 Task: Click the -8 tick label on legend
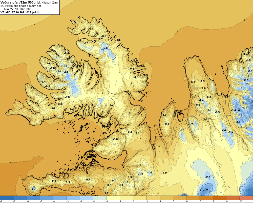click(1, 201)
